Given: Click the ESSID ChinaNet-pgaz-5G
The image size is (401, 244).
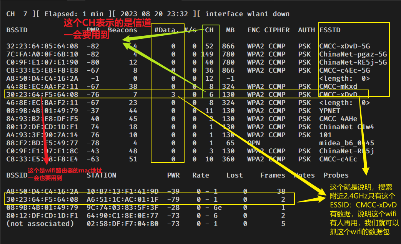Looking at the screenshot, I should click(x=353, y=55).
